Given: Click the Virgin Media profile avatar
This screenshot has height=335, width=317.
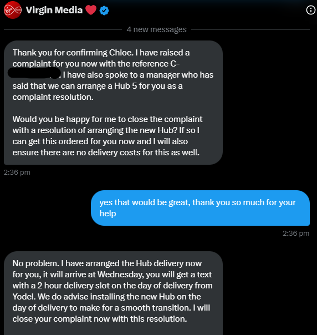Looking at the screenshot, I should (13, 10).
